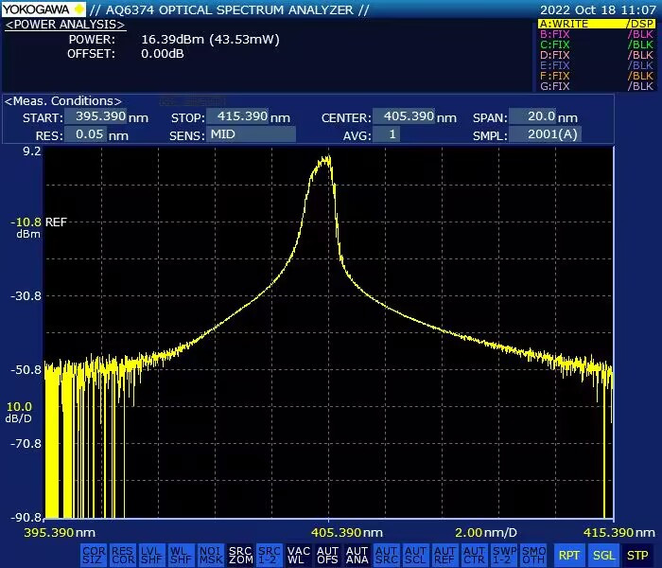The image size is (662, 568).
Task: Click the SRC ZOM icon
Action: (x=240, y=555)
